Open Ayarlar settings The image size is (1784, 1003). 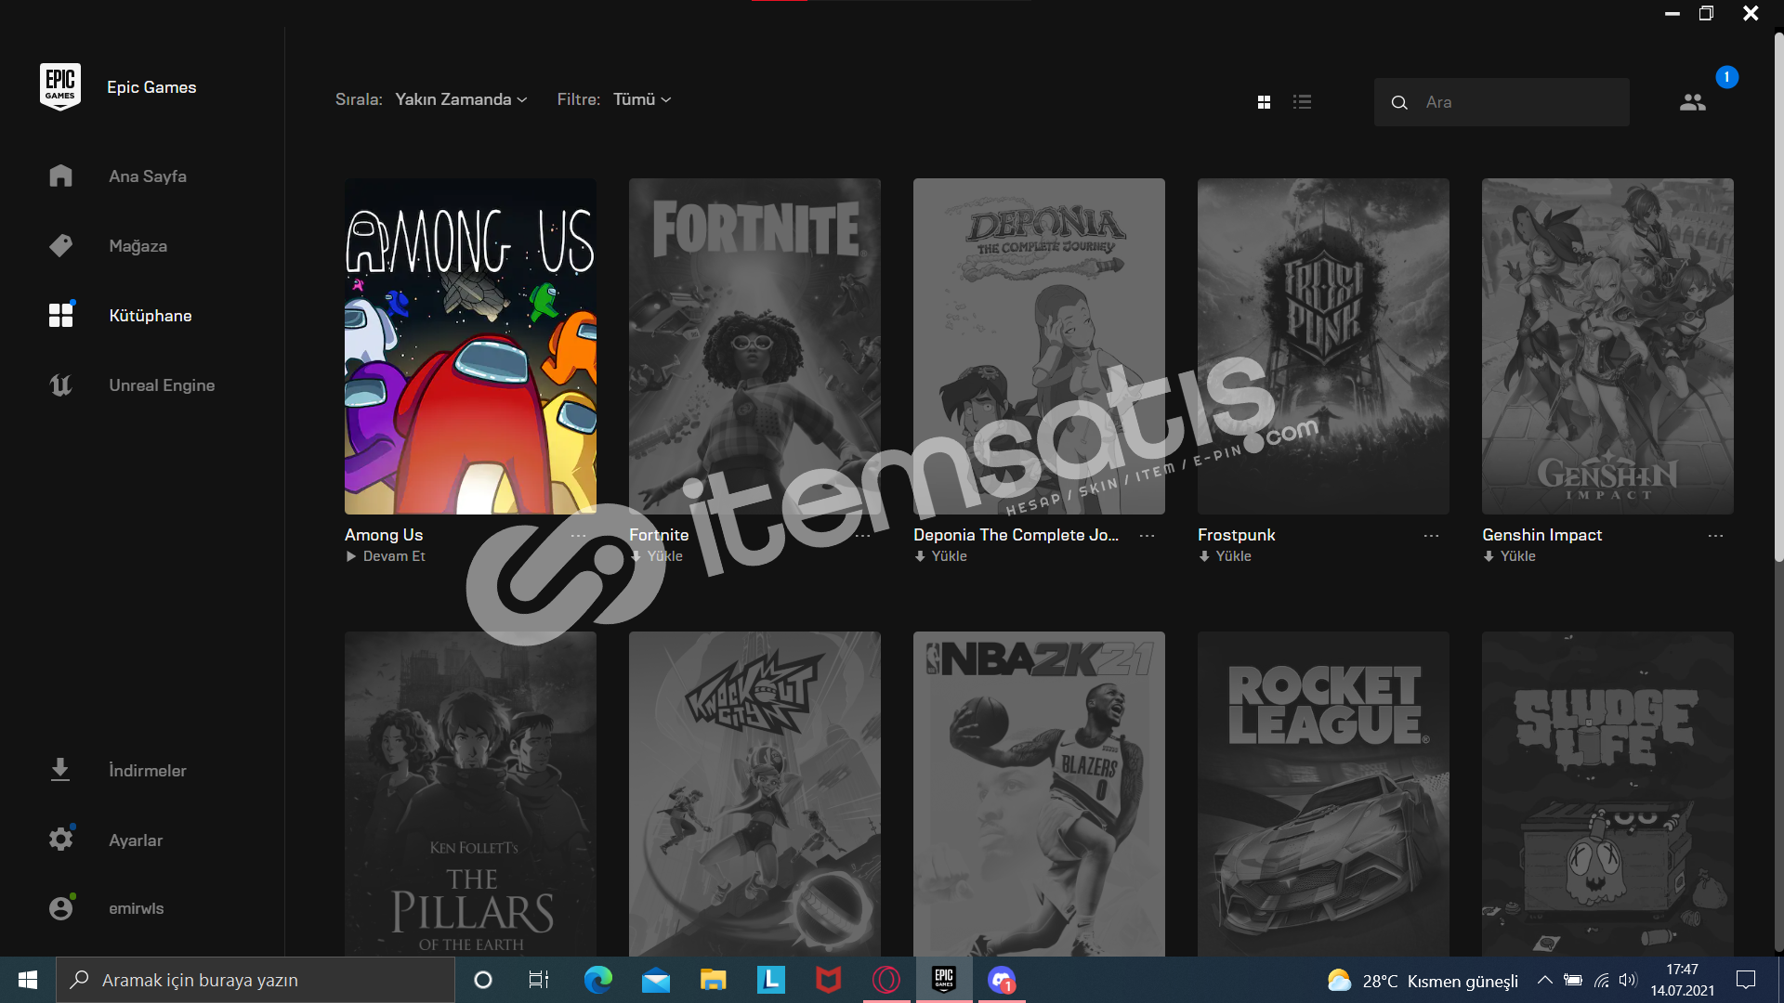point(136,840)
